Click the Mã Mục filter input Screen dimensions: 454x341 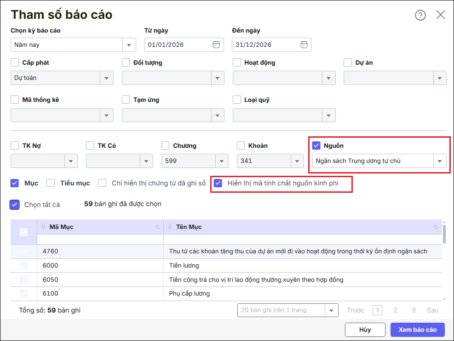click(x=100, y=239)
